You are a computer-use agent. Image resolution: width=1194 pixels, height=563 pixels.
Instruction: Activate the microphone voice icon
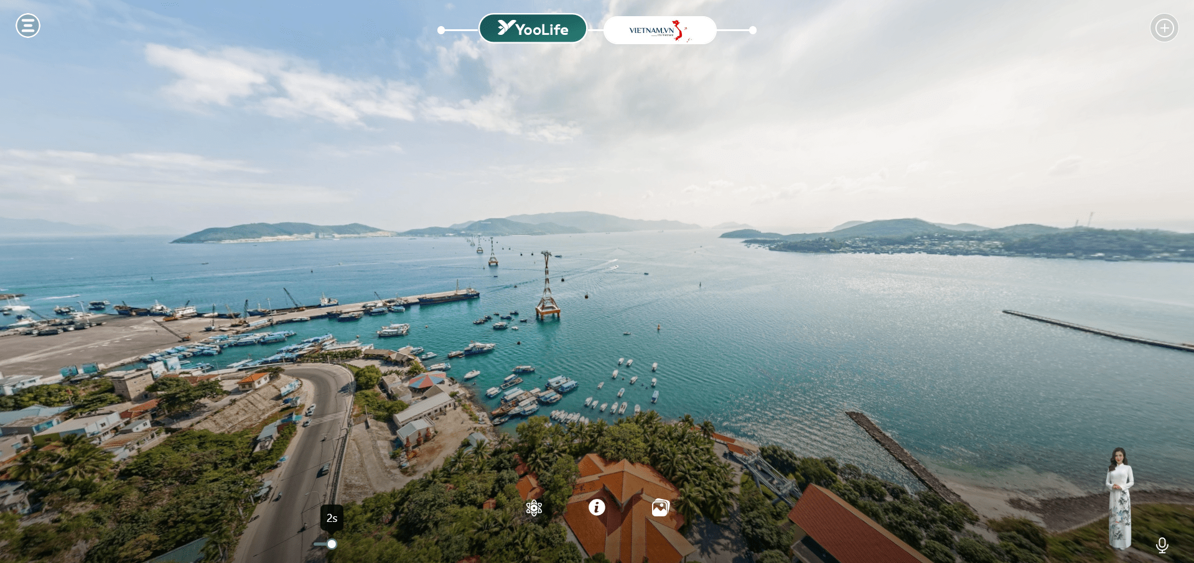point(1162,545)
